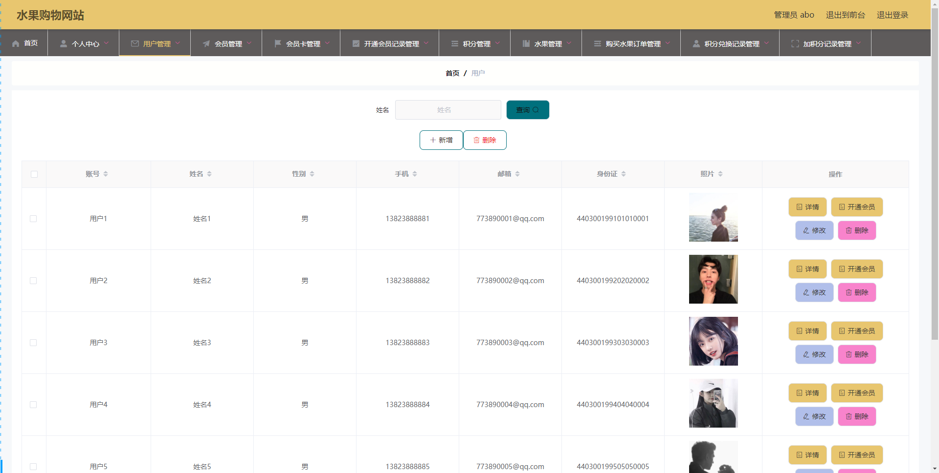Click trash icon in 用户2 删除 button
This screenshot has height=473, width=939.
coord(849,292)
